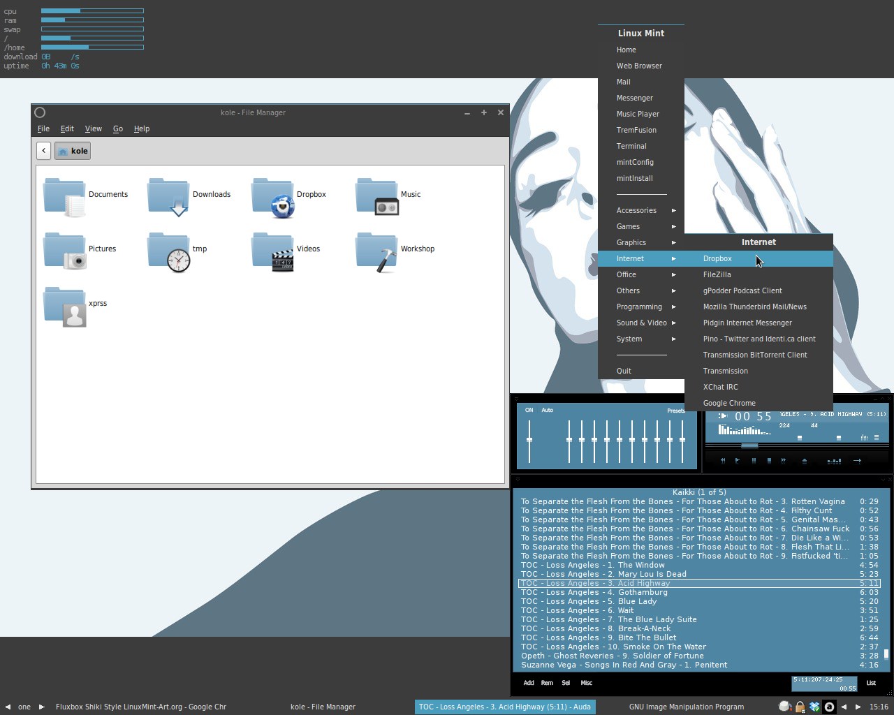Pause the current song
894x715 pixels.
pyautogui.click(x=754, y=460)
